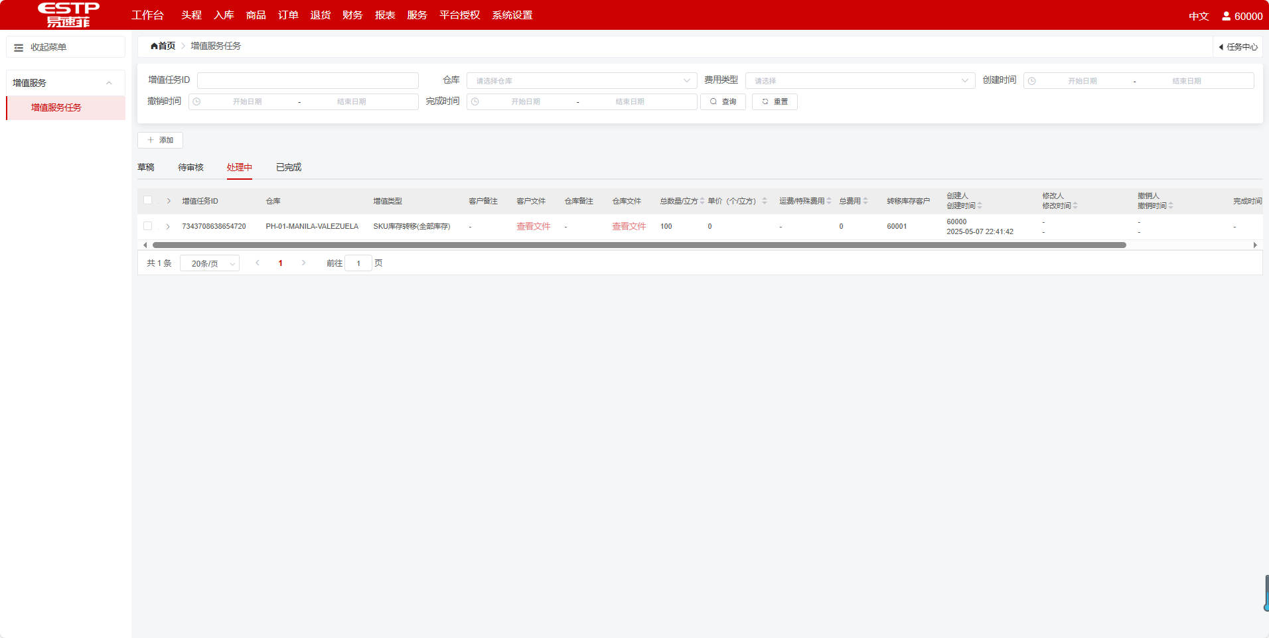Click the 增值任务ID input field
This screenshot has width=1269, height=638.
point(307,81)
